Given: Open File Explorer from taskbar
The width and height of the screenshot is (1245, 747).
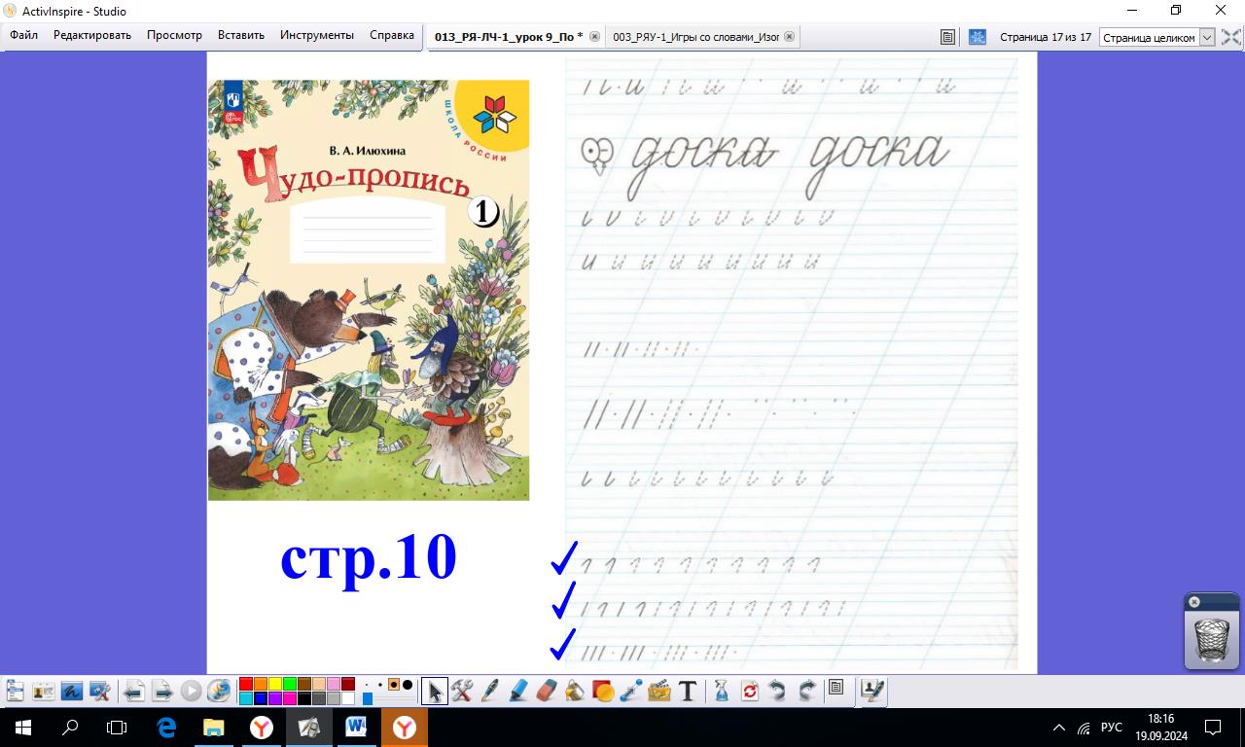Looking at the screenshot, I should coord(213,727).
